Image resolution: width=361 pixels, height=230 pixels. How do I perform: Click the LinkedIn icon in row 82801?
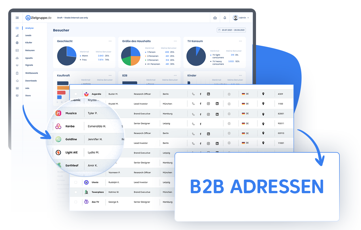pos(217,114)
